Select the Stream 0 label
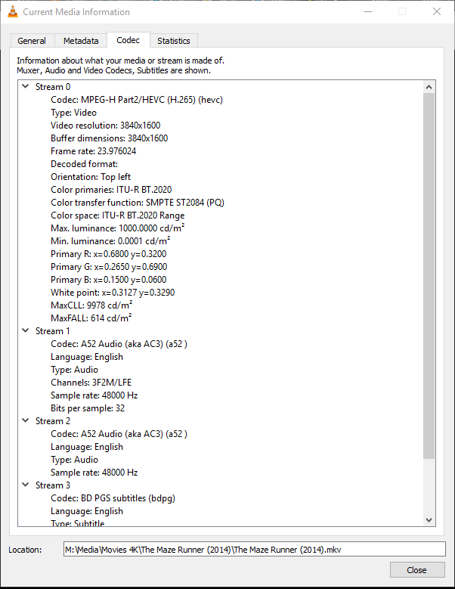Image resolution: width=455 pixels, height=589 pixels. [53, 87]
